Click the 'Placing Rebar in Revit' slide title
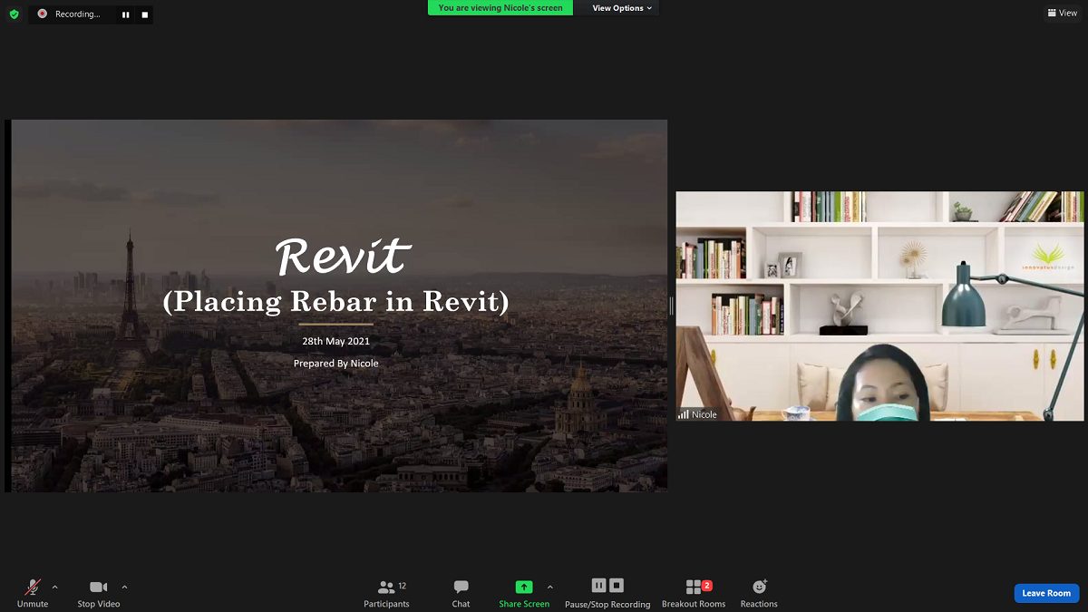 (335, 301)
